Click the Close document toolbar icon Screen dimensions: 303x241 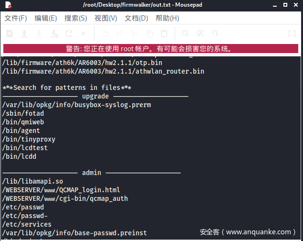(84, 34)
